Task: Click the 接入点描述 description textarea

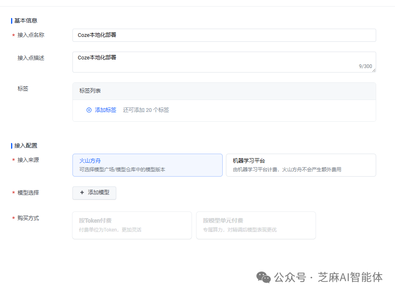Action: 224,59
